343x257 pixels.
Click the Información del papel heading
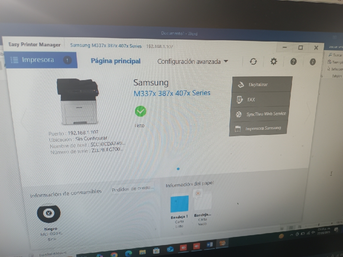[190, 184]
